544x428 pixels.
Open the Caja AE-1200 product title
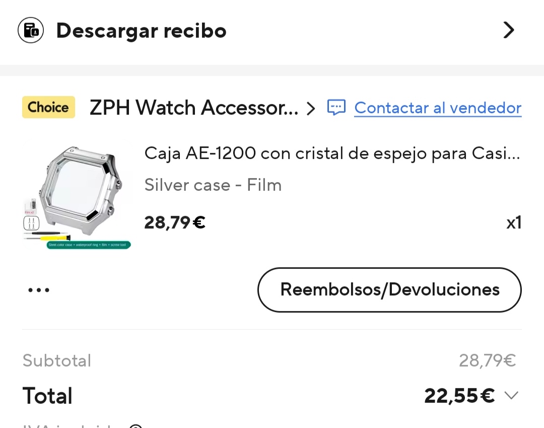click(x=332, y=153)
